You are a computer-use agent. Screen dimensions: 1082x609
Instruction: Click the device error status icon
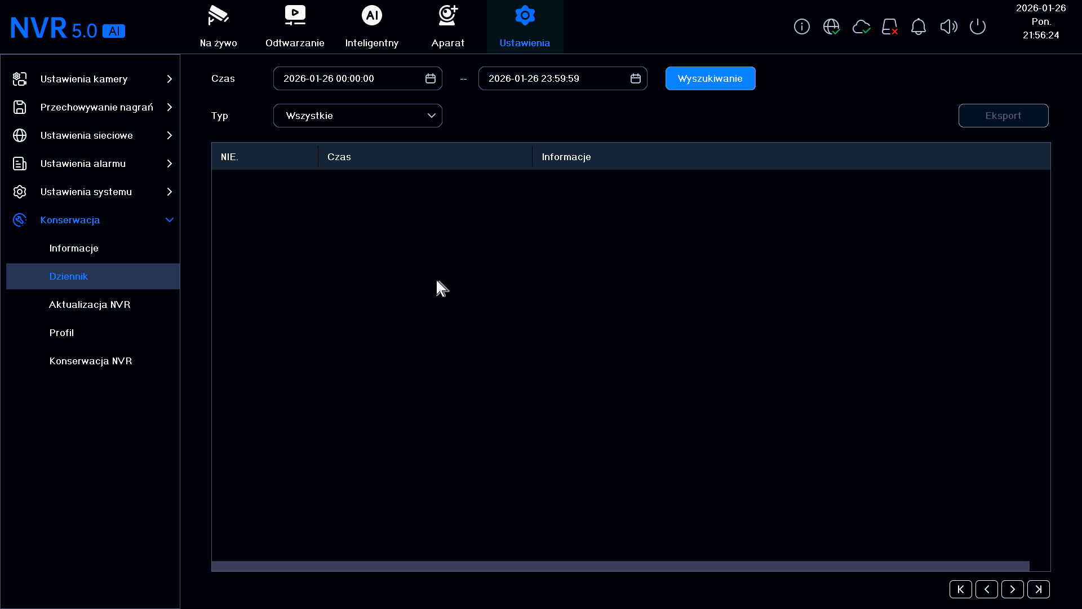tap(890, 27)
